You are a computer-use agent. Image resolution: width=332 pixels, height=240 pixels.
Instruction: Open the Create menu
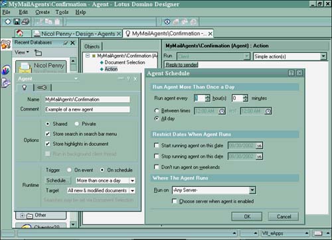tap(42, 13)
